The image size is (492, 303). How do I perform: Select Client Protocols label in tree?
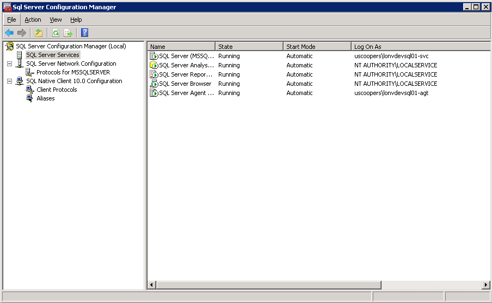point(57,90)
